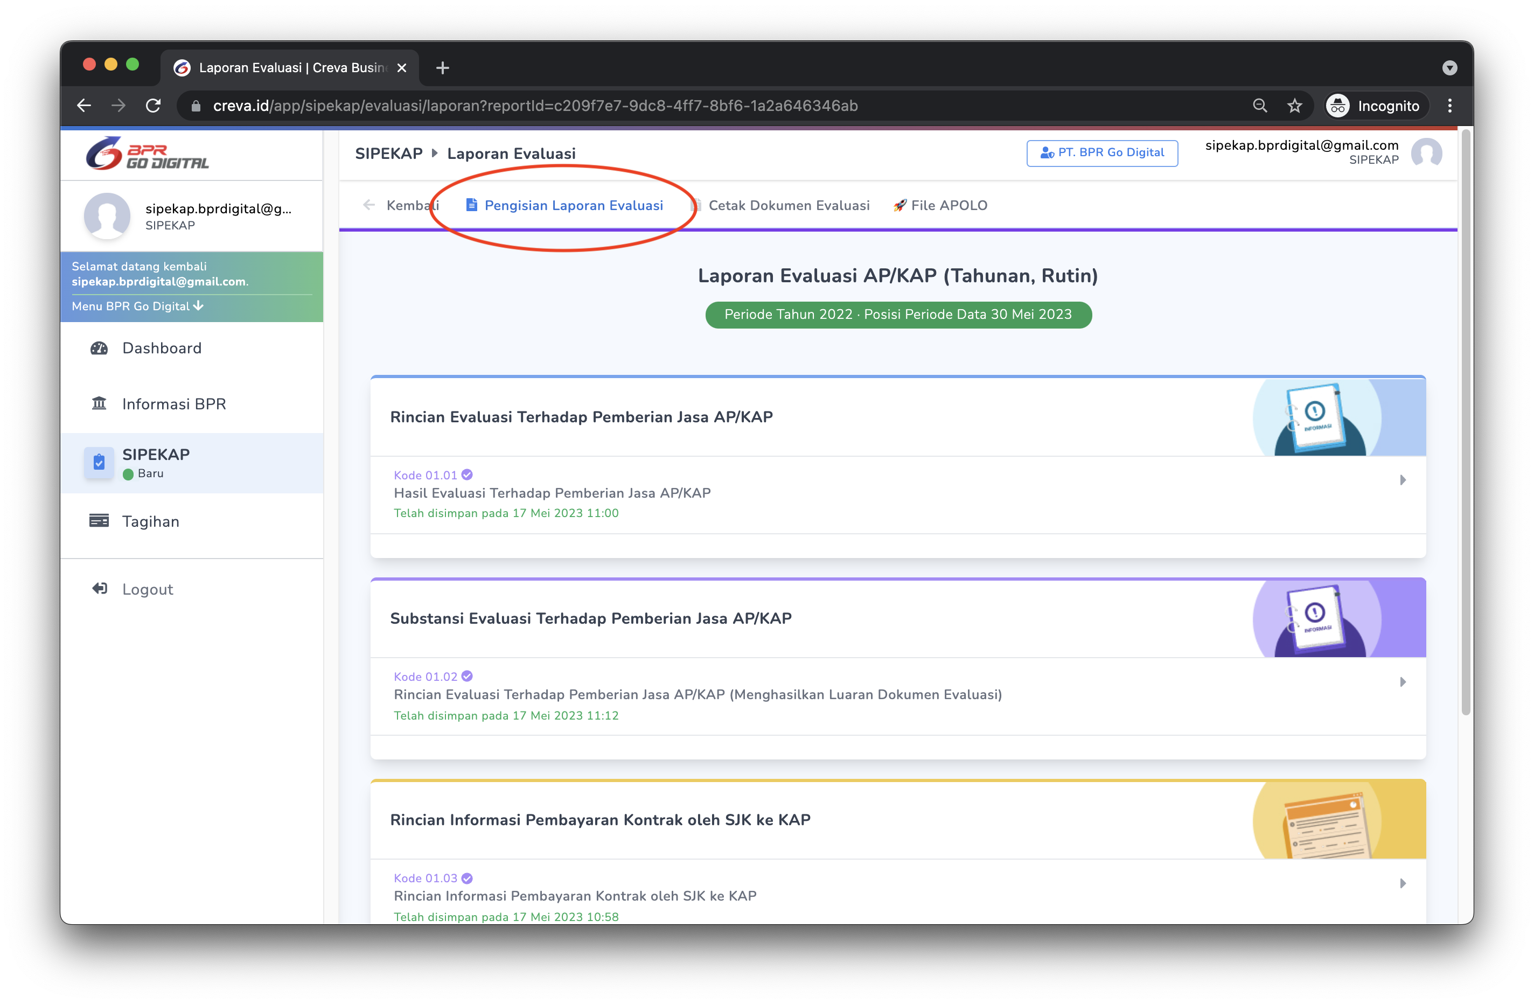
Task: Click the BPR Go Digital logo
Action: 148,154
